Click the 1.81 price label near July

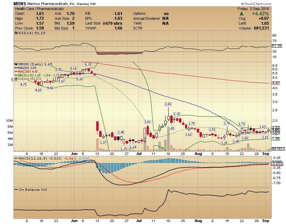[x=148, y=122]
